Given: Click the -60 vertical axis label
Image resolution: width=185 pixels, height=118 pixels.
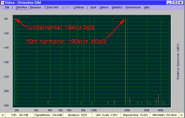Looking at the screenshot, I should [6, 19].
